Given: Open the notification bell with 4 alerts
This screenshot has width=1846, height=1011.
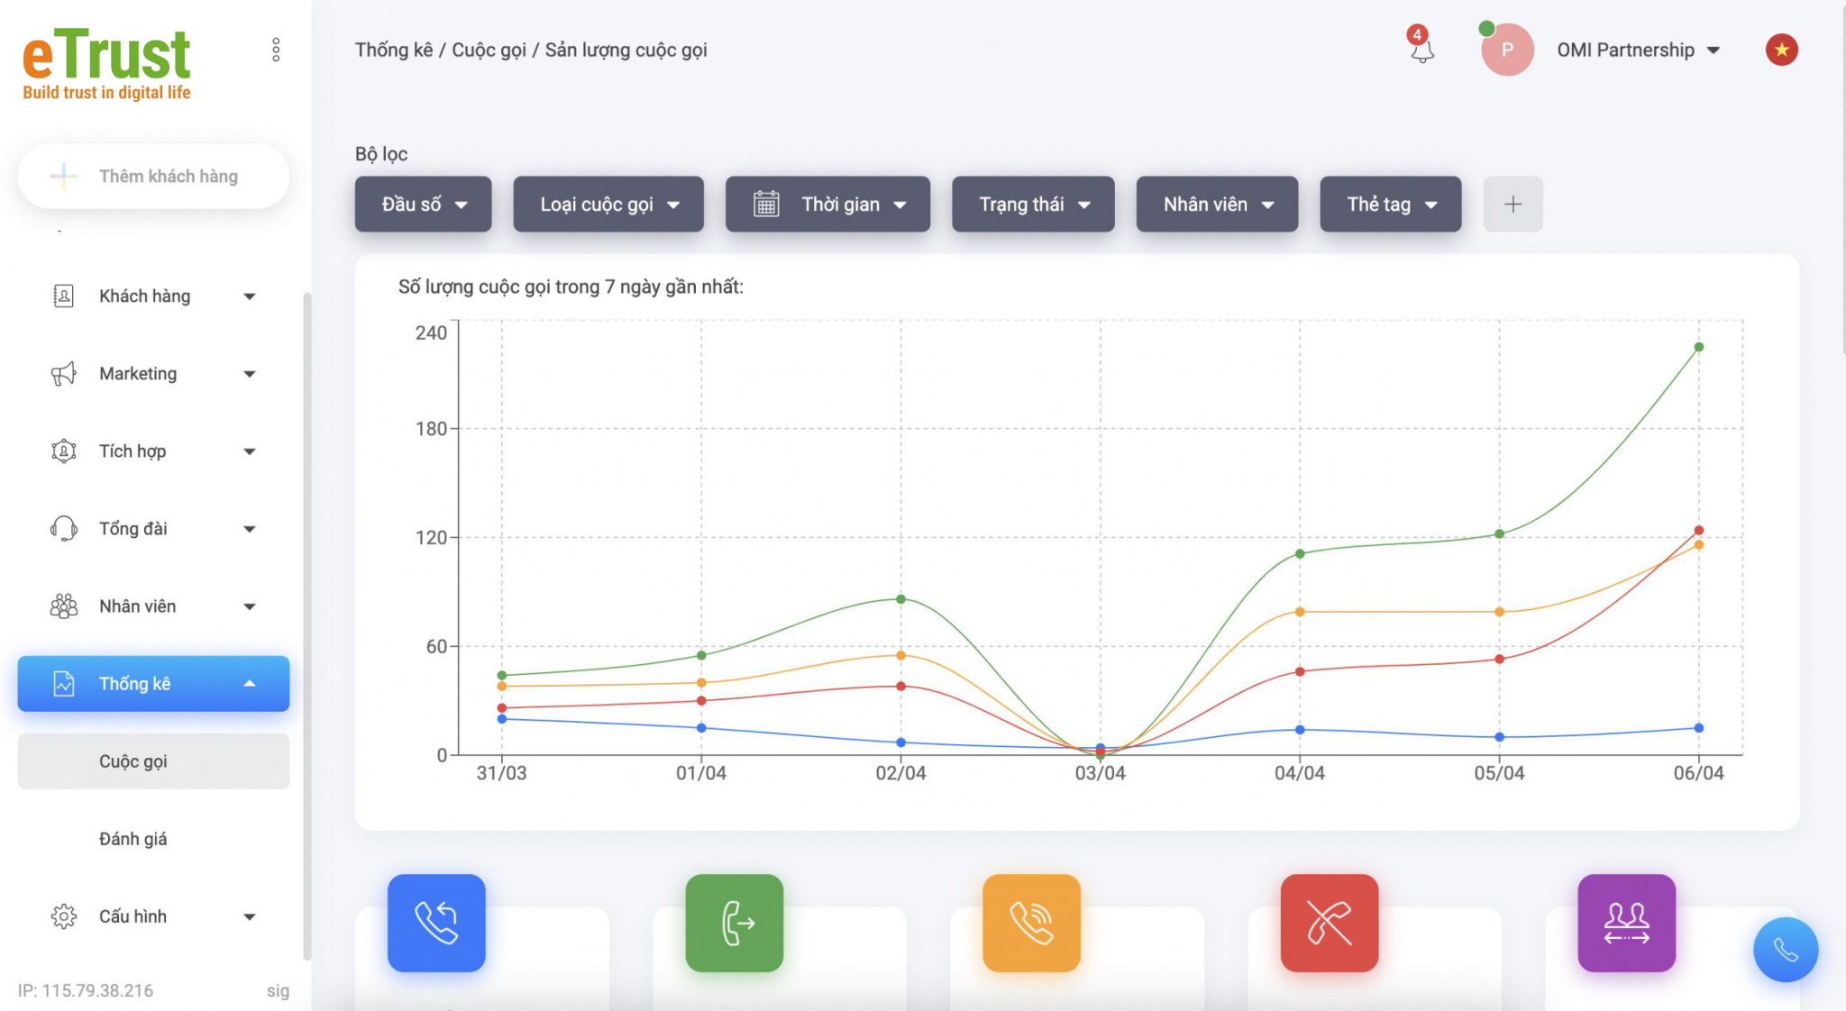Looking at the screenshot, I should (1421, 49).
